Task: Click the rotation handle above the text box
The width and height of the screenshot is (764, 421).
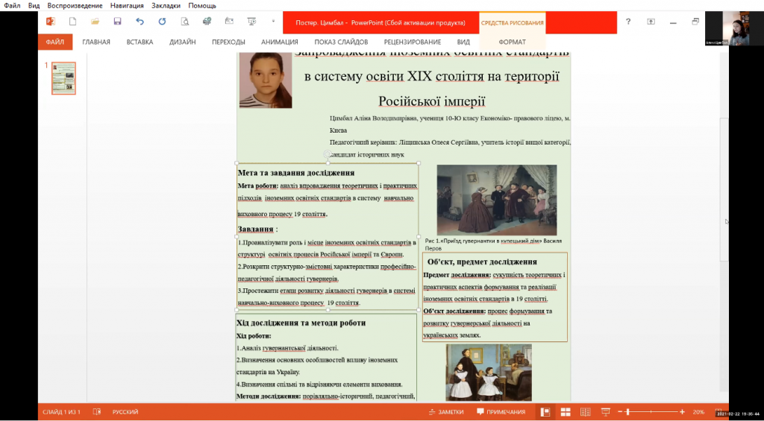Action: point(328,153)
